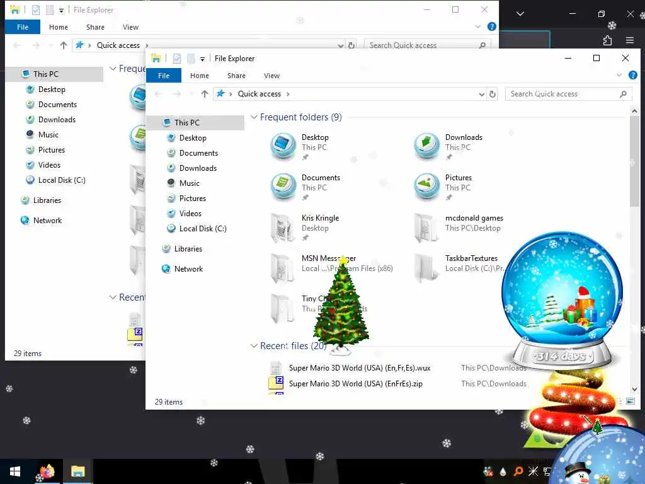Go up one level in back Explorer window
645x484 pixels.
point(64,45)
